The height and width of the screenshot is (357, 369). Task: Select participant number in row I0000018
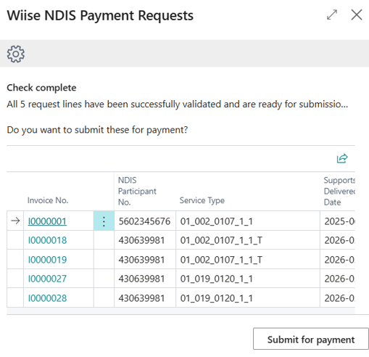click(x=145, y=240)
